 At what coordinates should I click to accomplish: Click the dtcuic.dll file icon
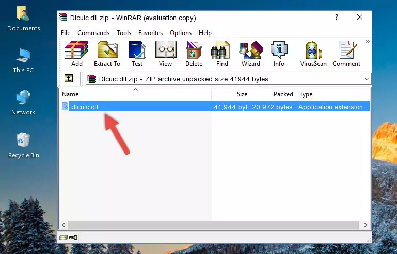(65, 107)
